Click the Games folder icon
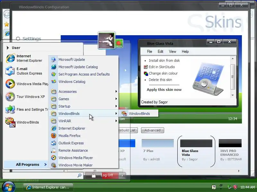This screenshot has width=257, height=192. tap(54, 99)
